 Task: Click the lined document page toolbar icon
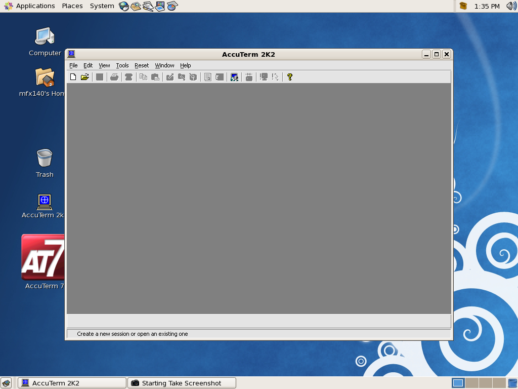point(208,77)
